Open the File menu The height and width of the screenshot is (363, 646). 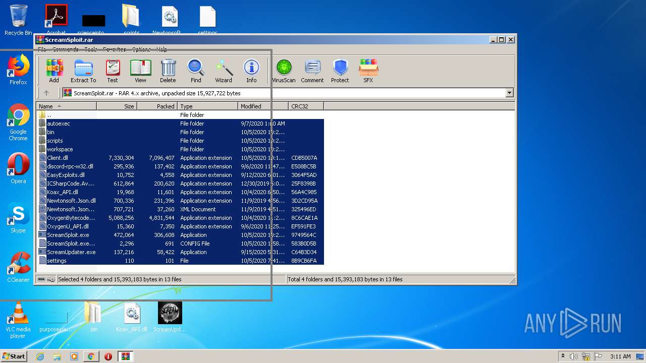(x=42, y=49)
